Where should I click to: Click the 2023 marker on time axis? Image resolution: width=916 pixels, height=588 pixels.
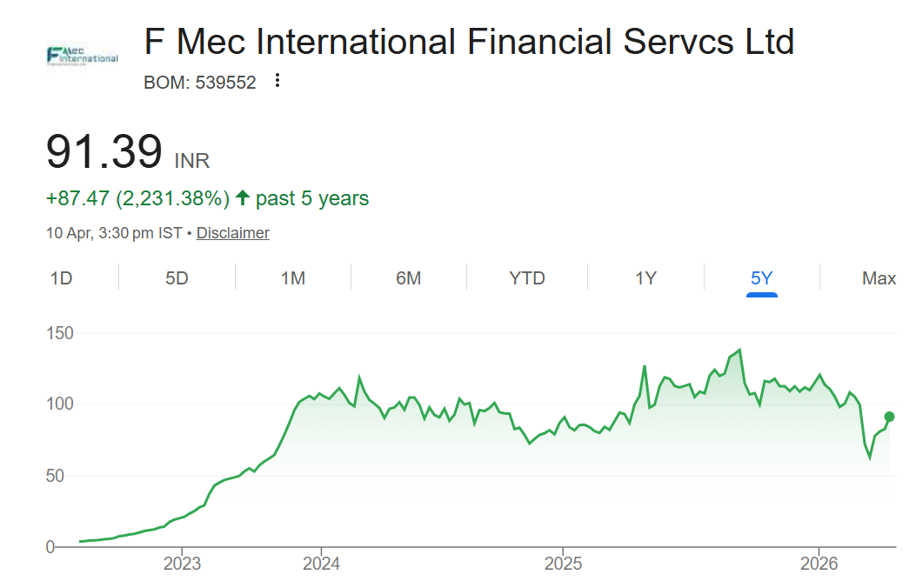click(182, 564)
